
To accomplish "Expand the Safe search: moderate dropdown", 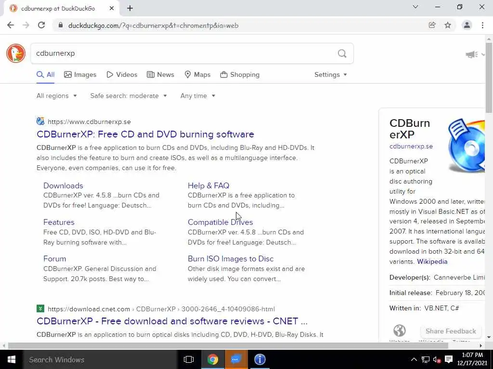I will point(129,96).
